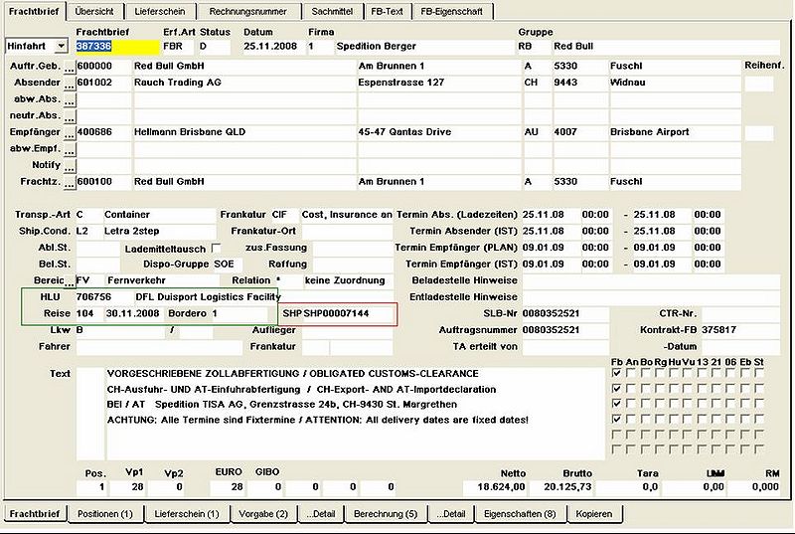Click the Raffung input field
Screen dimensions: 795x534
[x=353, y=265]
